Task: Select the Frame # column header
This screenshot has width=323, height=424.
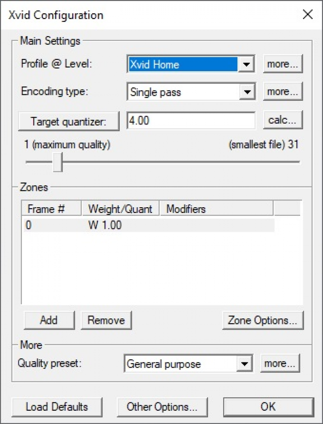Action: 51,209
